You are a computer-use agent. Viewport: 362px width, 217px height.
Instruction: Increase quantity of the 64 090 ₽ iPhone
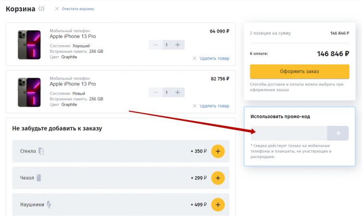[178, 45]
